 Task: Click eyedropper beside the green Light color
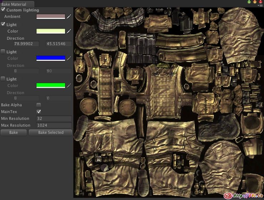(69, 85)
